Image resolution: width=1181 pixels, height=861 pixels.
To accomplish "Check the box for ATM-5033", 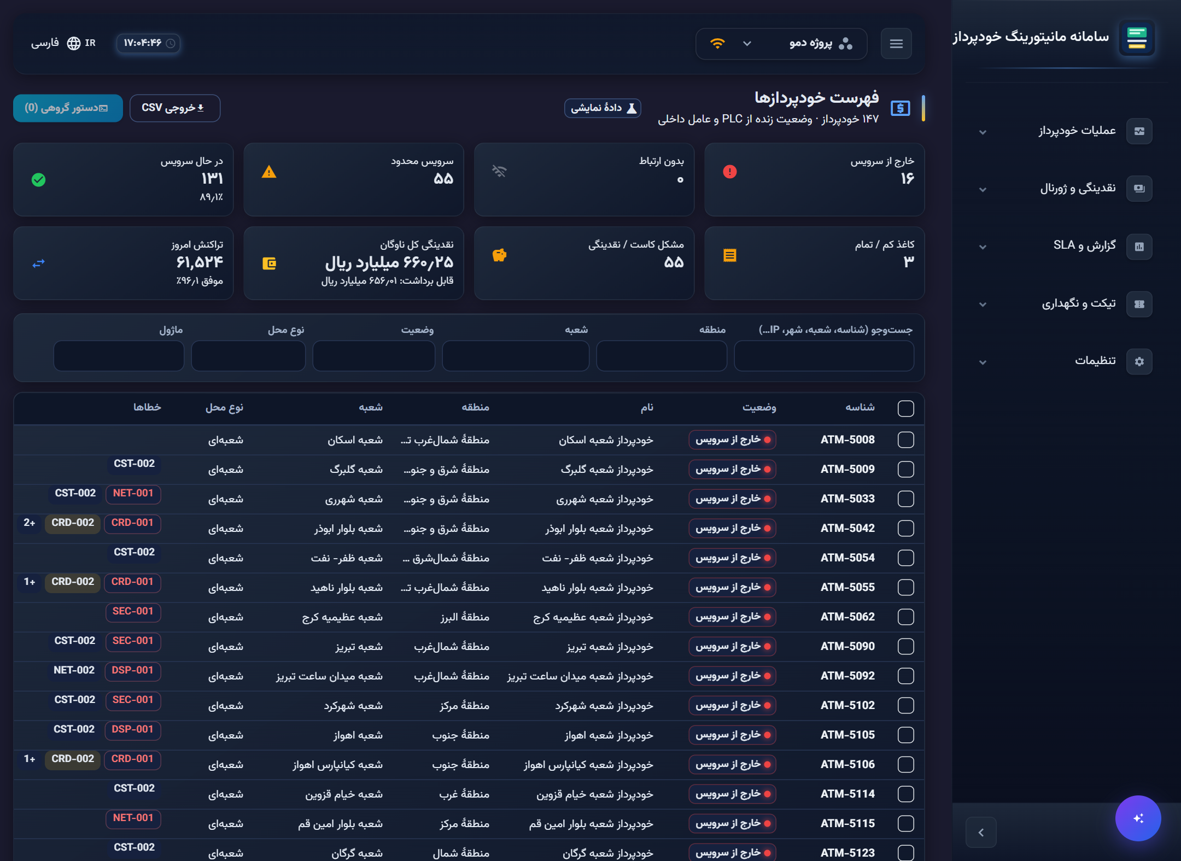I will point(905,499).
